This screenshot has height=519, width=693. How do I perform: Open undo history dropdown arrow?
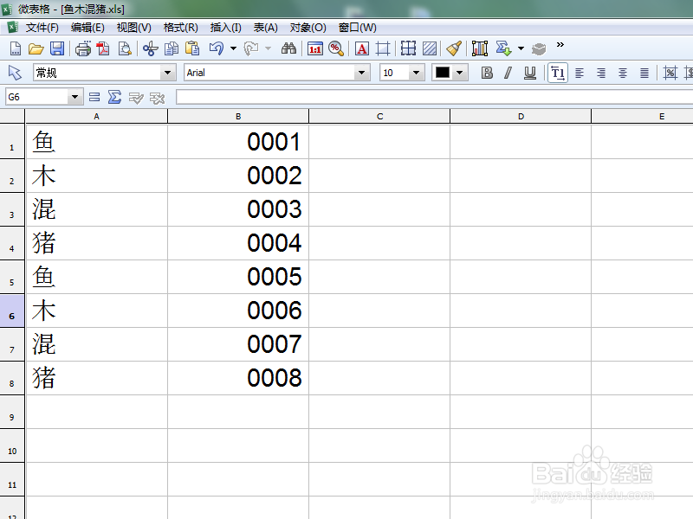tap(233, 48)
